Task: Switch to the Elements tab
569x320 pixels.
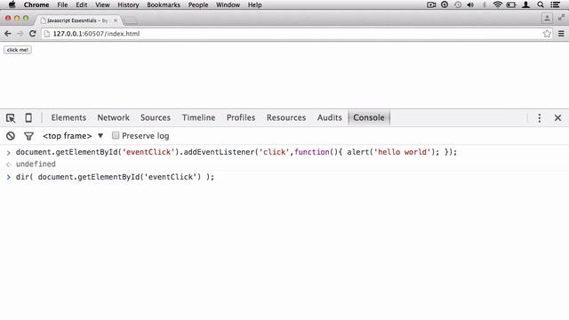Action: point(68,117)
